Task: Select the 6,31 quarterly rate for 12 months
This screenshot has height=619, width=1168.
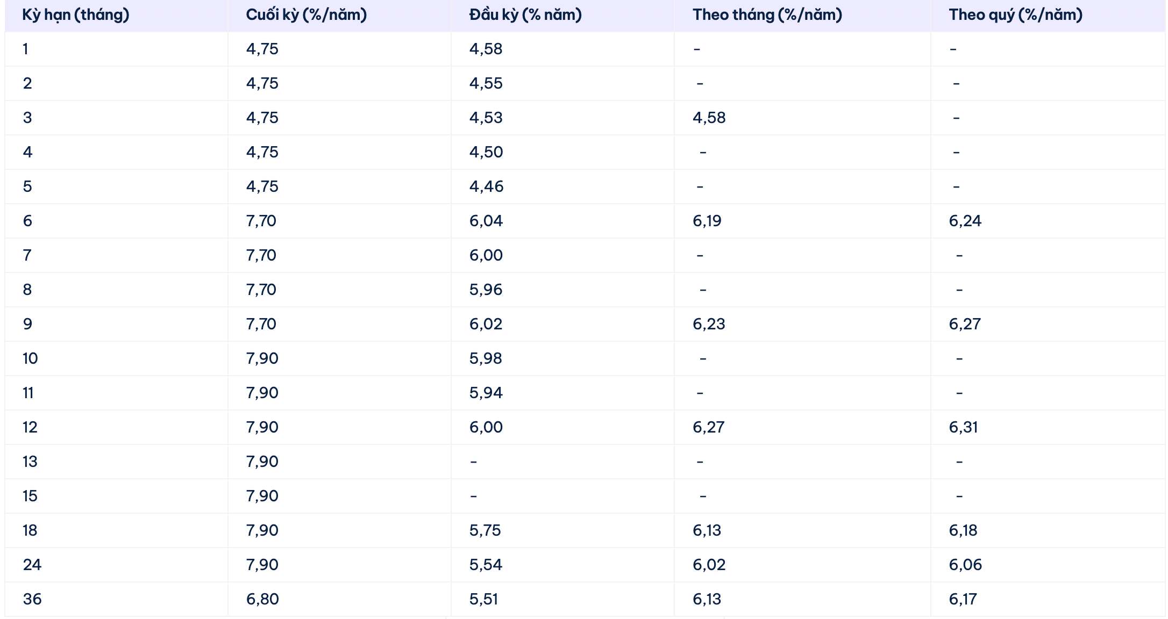Action: coord(963,428)
